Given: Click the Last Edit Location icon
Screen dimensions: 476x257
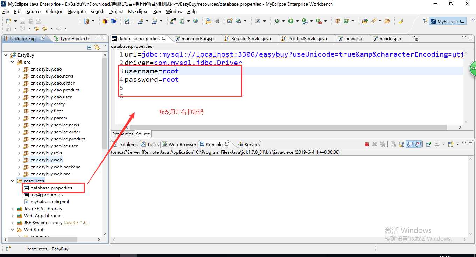Looking at the screenshot, I should click(x=36, y=29).
